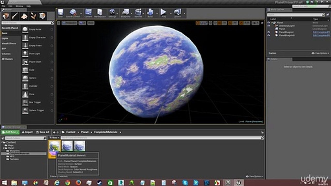The width and height of the screenshot is (331, 186).
Task: Click the Content breadcrumb path segment
Action: click(71, 132)
